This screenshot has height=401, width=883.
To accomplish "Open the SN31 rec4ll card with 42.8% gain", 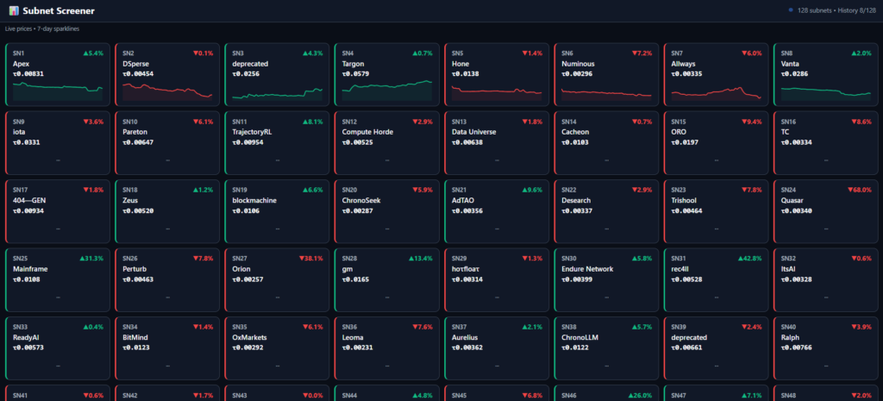I will 717,279.
